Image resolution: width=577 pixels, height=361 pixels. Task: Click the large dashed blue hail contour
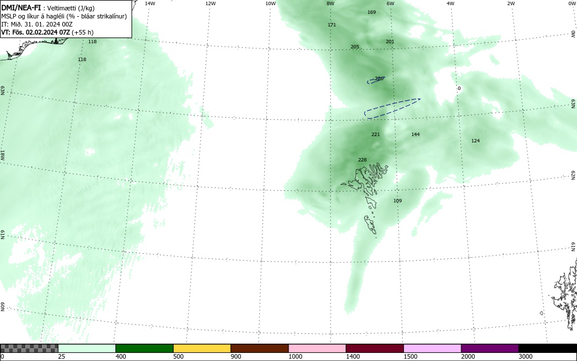392,108
